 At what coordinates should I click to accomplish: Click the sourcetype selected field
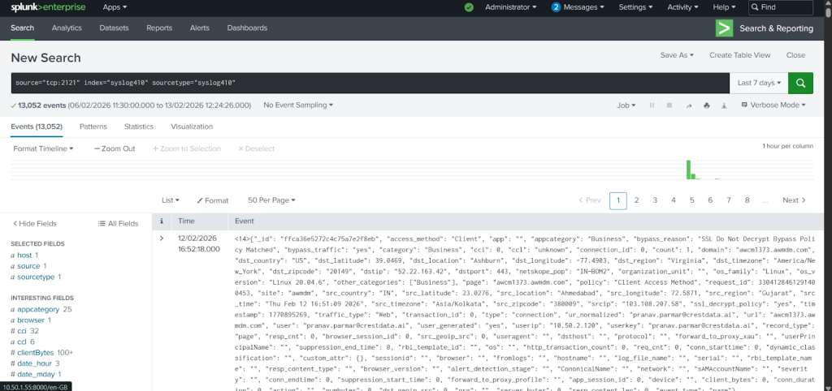click(36, 277)
